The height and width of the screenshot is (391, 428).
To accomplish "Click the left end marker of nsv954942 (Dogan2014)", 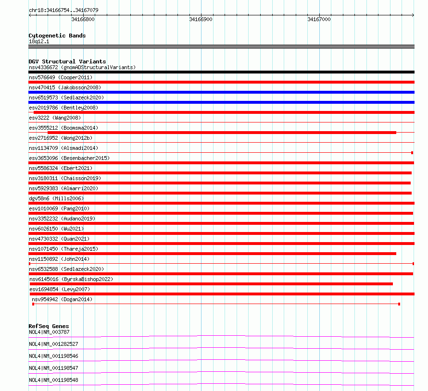I will click(33, 304).
